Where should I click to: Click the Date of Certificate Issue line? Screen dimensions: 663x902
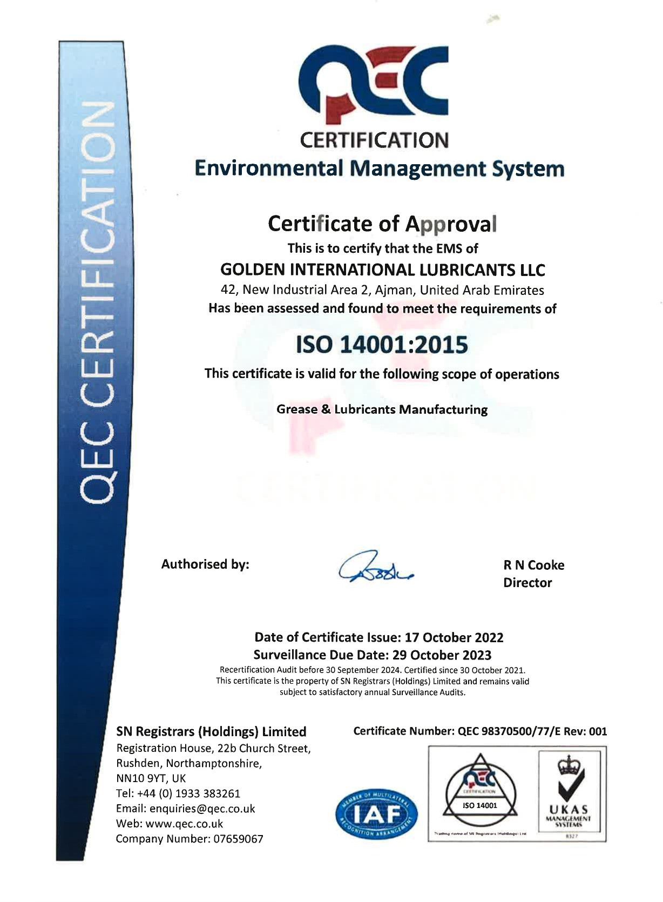click(378, 637)
